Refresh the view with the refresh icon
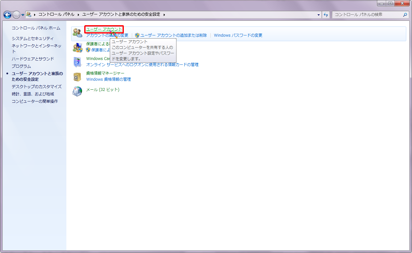The image size is (412, 253). (326, 15)
